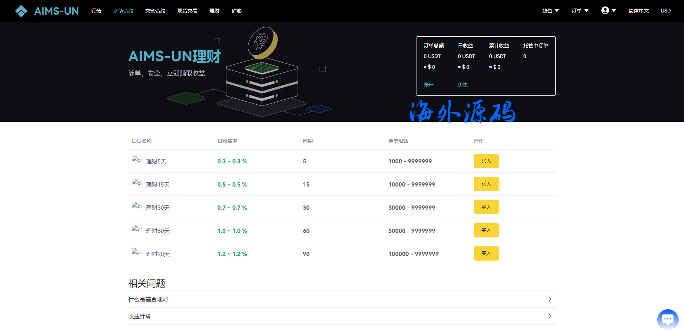Click the icon beside 理财5天
Image resolution: width=684 pixels, height=330 pixels.
click(x=136, y=160)
